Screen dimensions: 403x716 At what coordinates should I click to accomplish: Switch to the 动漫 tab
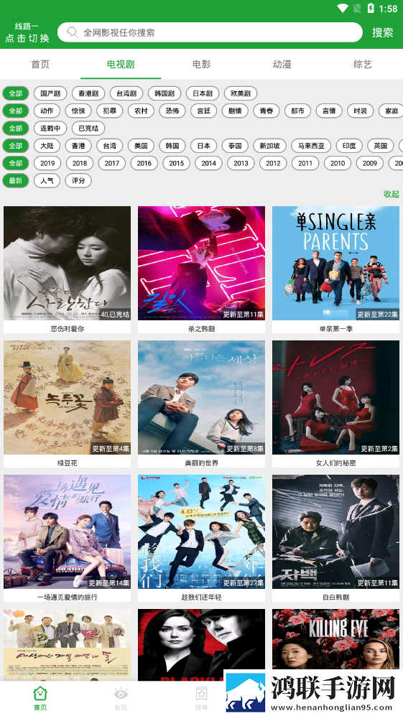pyautogui.click(x=282, y=65)
